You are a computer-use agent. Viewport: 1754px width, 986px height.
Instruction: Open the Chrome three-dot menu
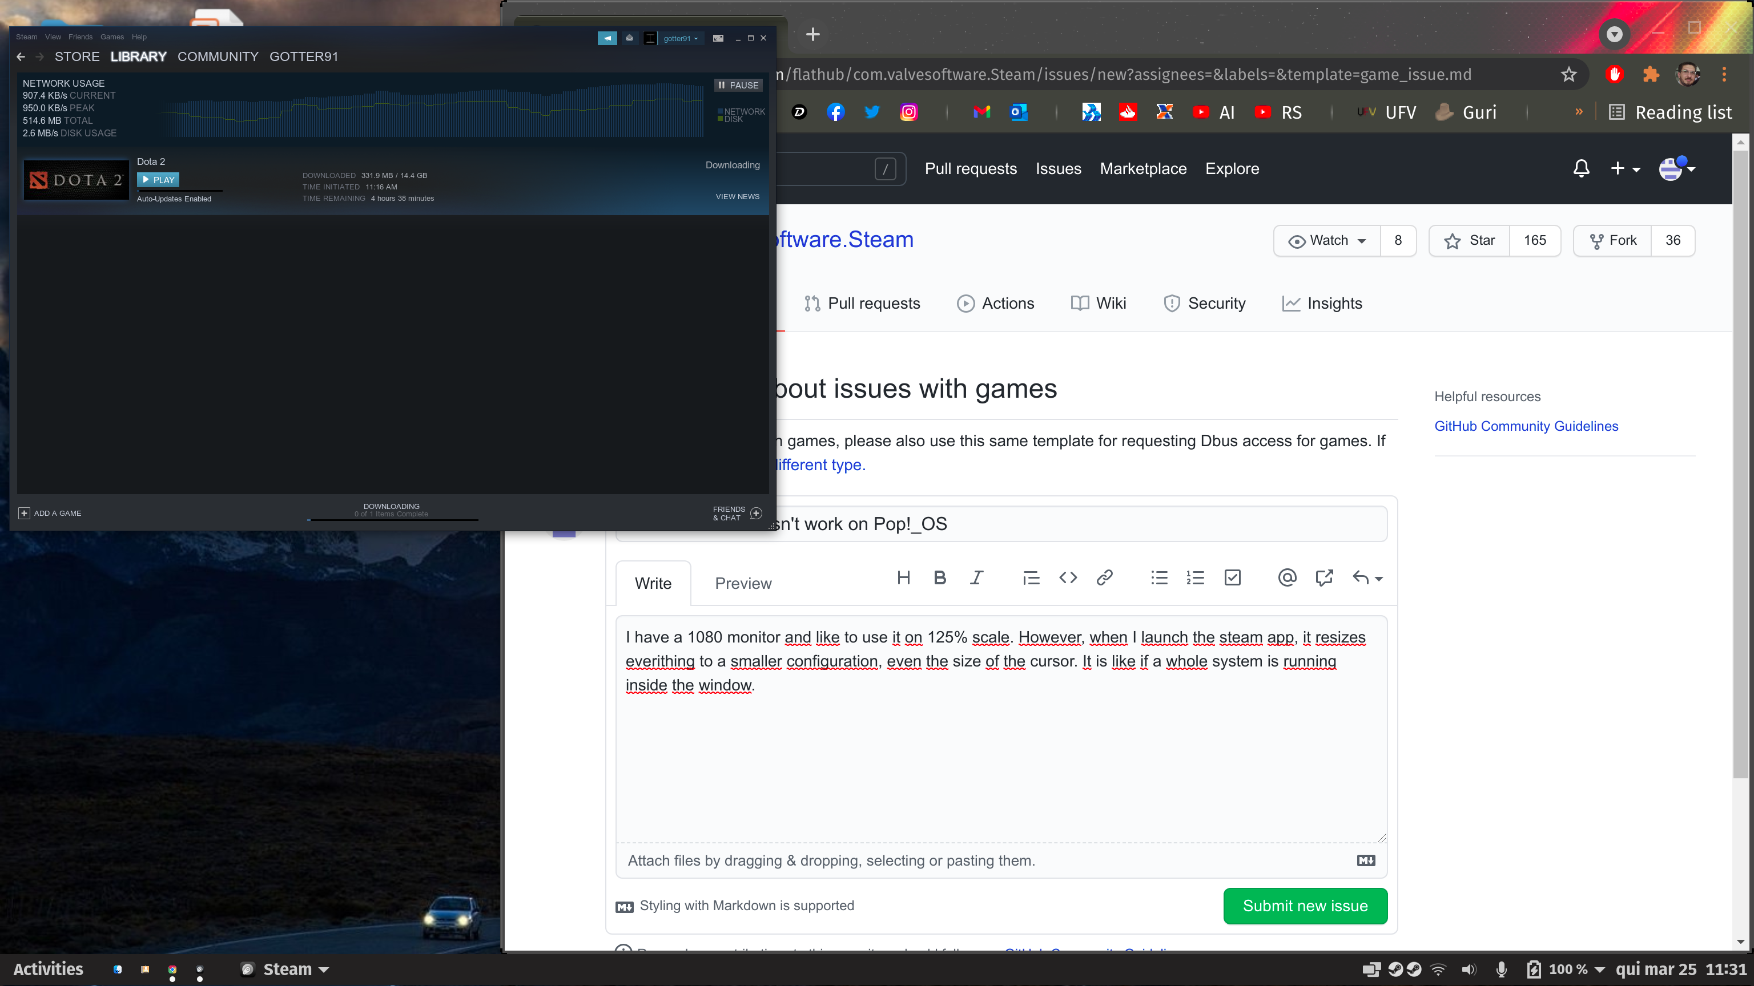click(x=1724, y=74)
